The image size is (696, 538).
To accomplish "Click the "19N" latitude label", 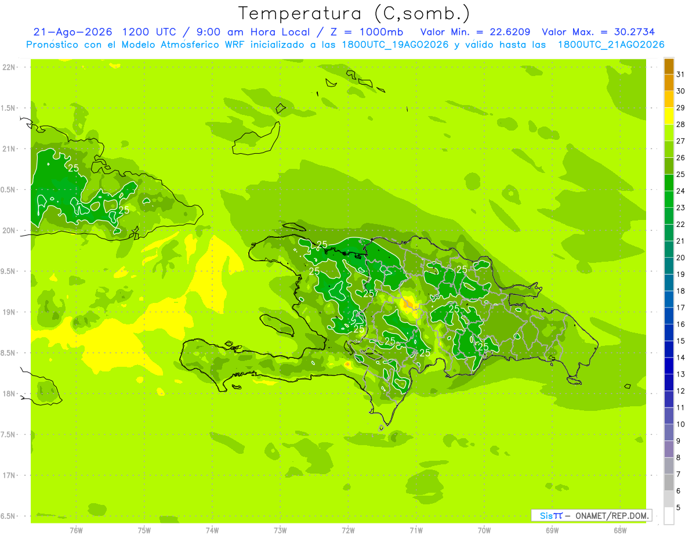I will pyautogui.click(x=9, y=312).
